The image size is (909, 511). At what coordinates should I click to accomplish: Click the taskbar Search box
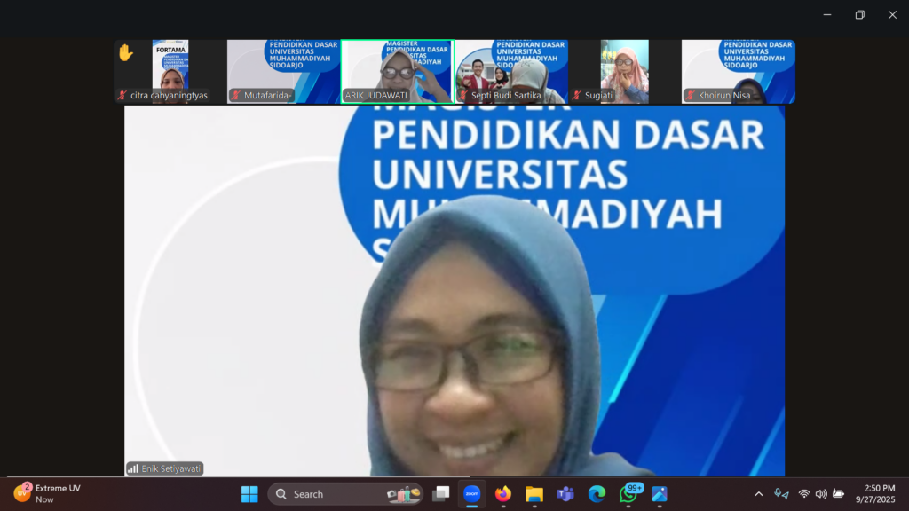(x=345, y=494)
